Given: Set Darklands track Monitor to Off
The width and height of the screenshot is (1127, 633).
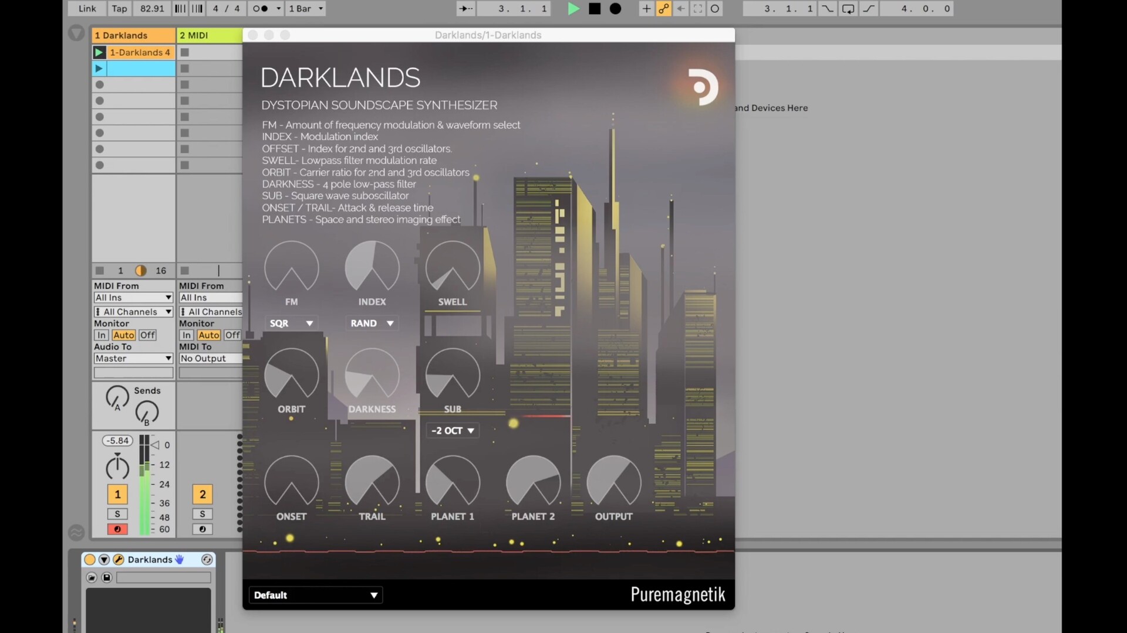Looking at the screenshot, I should point(147,335).
